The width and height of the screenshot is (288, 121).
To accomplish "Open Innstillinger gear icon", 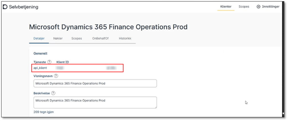I will [259, 7].
